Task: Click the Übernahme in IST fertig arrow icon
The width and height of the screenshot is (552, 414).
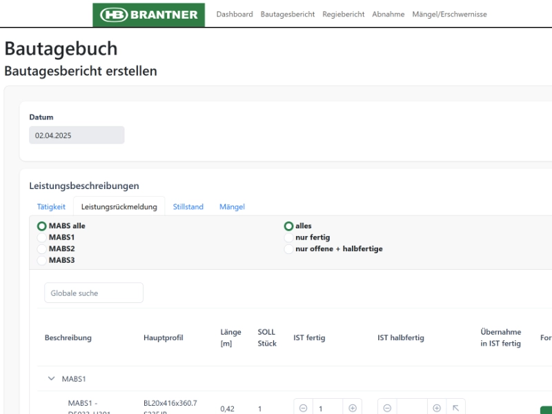Action: pyautogui.click(x=456, y=407)
